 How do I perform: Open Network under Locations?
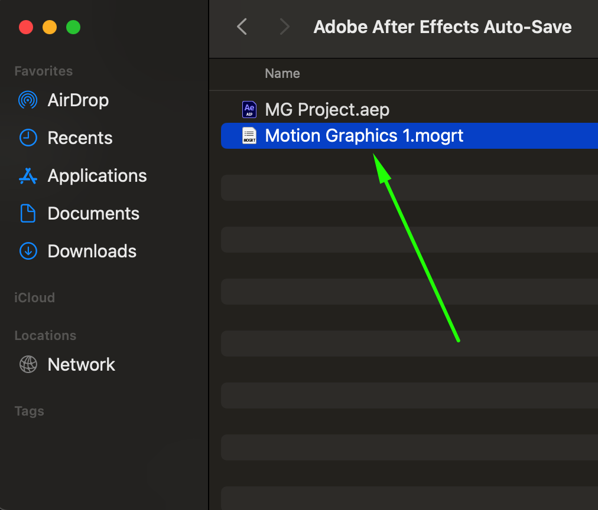point(81,365)
